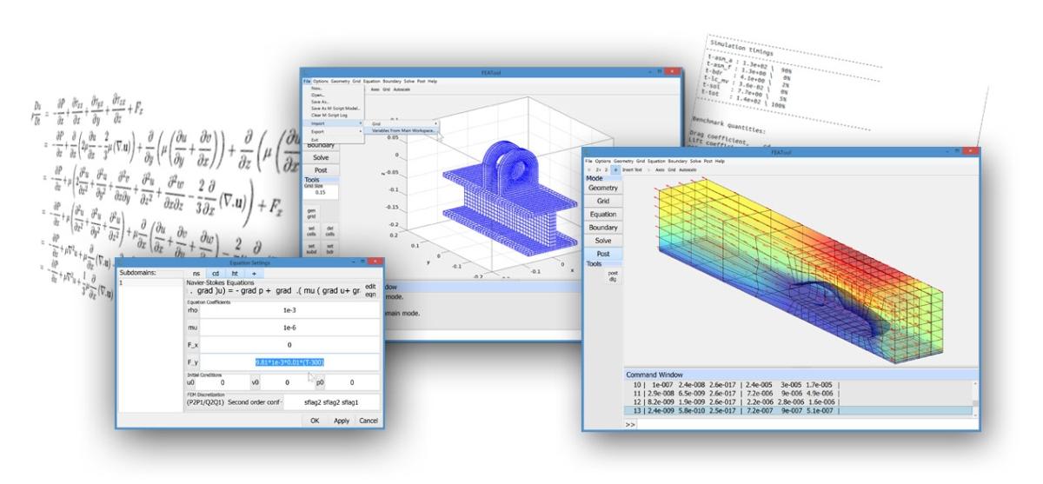
Task: Click the edit eqn button
Action: [370, 290]
